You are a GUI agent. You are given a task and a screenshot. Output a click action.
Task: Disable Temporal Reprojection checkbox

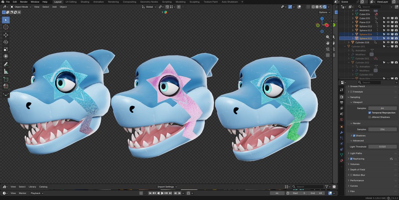[x=369, y=113]
